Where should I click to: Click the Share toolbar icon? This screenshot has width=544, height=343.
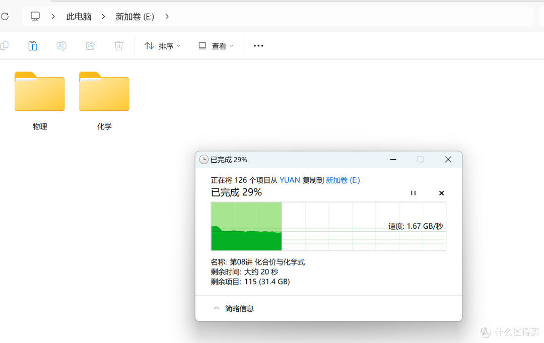90,46
